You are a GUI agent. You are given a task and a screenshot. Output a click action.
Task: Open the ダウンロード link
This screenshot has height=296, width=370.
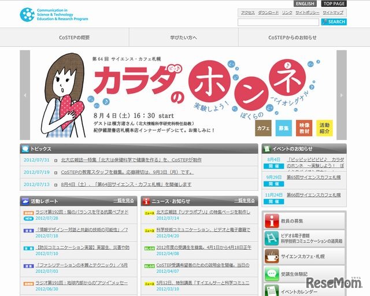(268, 13)
